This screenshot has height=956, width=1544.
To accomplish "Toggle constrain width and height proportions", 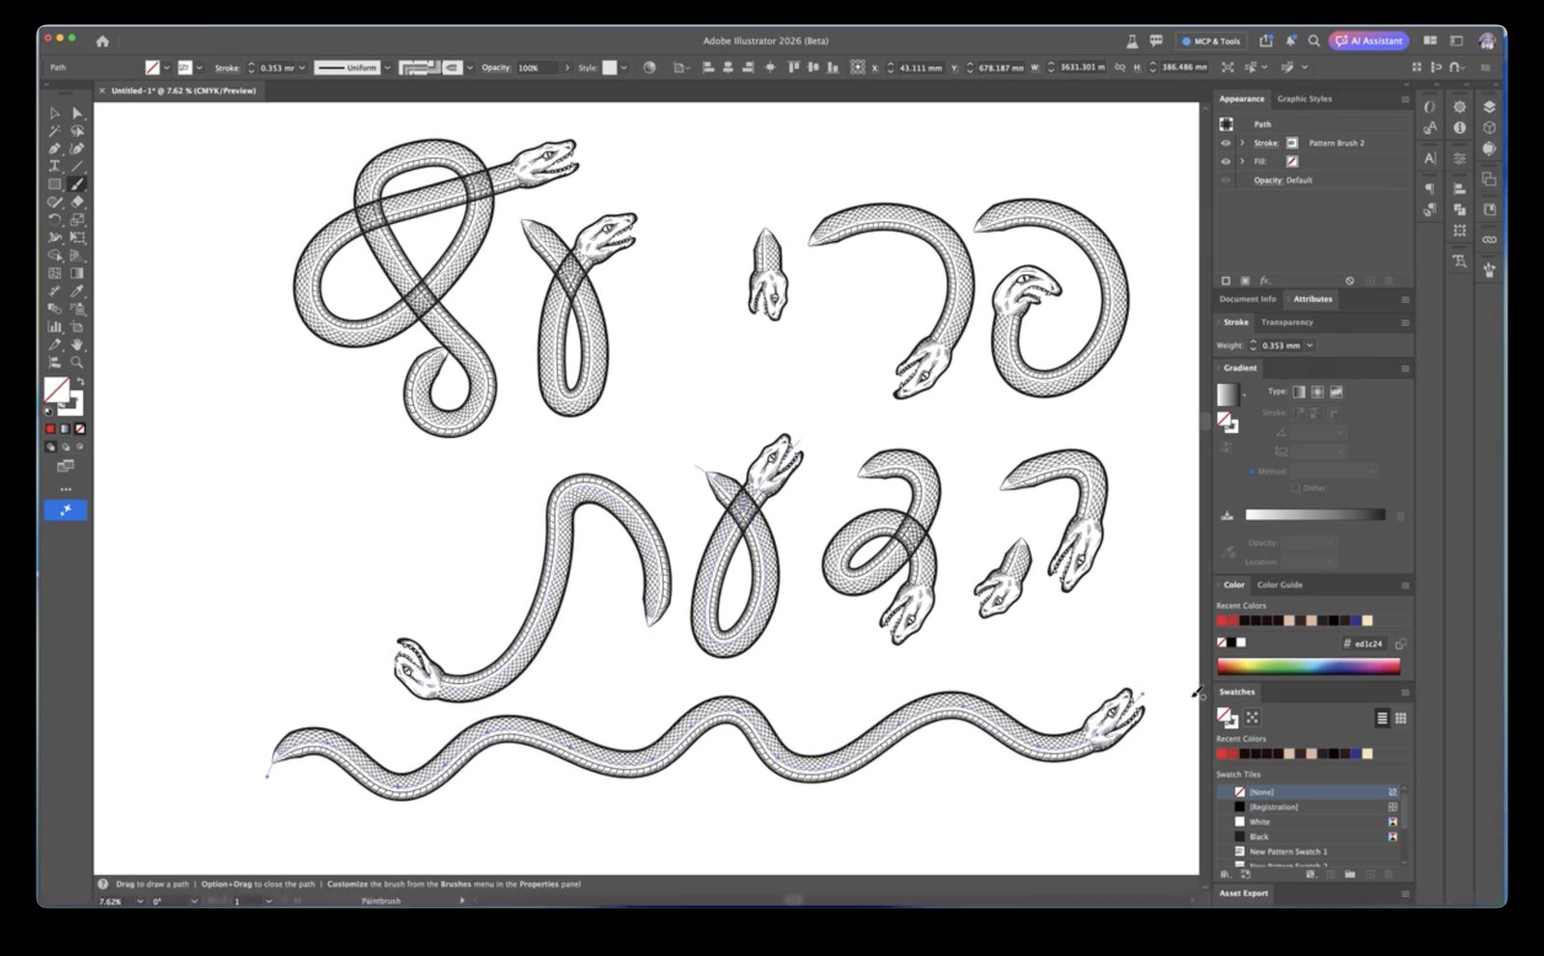I will [1119, 68].
